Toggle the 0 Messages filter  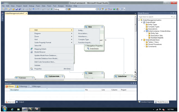point(35,86)
